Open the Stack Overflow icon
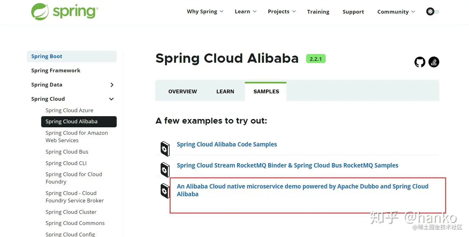The width and height of the screenshot is (469, 237). [x=434, y=62]
